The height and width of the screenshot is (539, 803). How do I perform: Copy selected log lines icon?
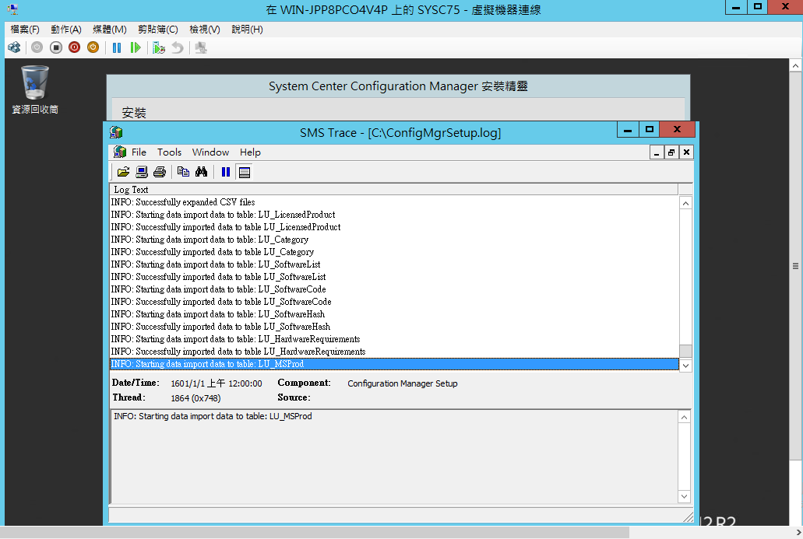pos(183,172)
